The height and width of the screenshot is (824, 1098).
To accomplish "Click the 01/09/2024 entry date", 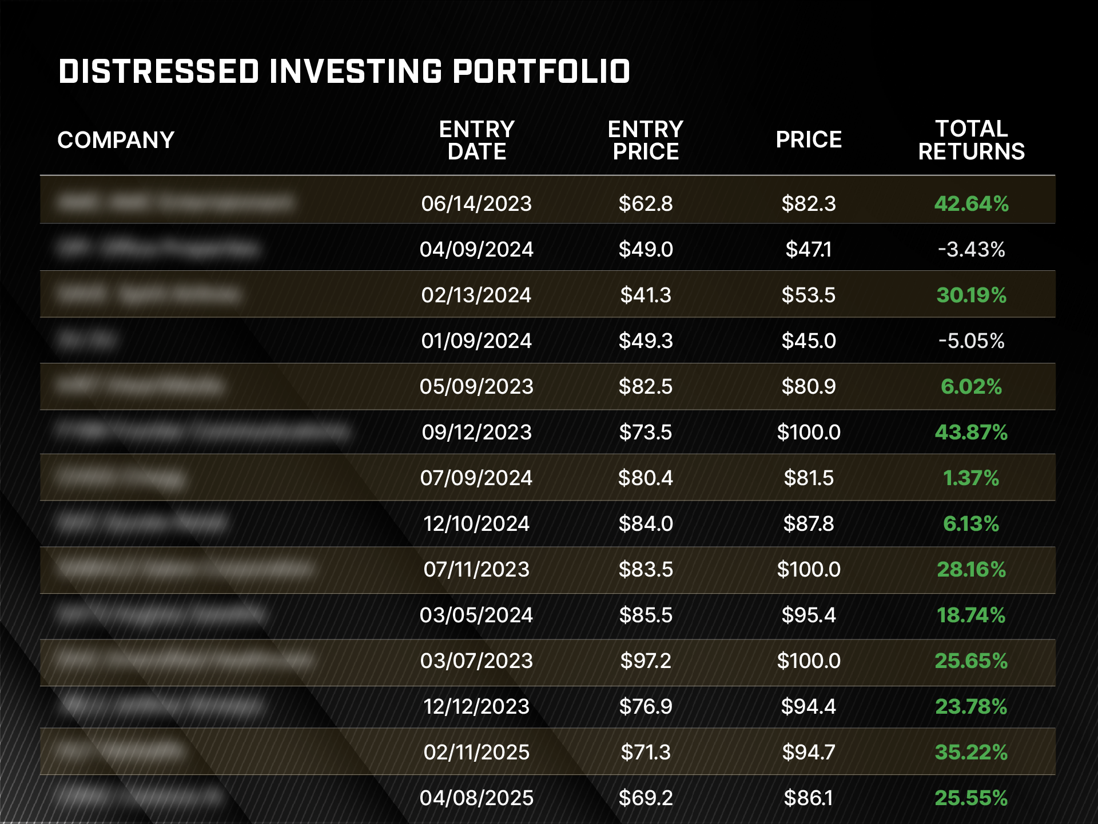I will (x=476, y=341).
